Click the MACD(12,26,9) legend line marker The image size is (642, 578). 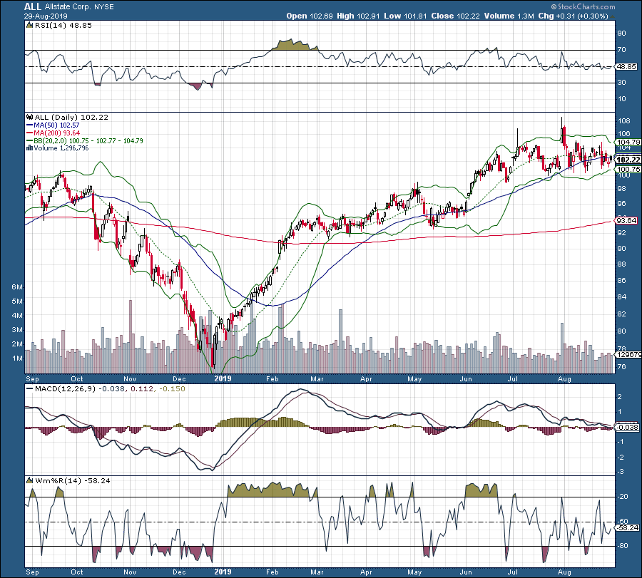click(29, 388)
